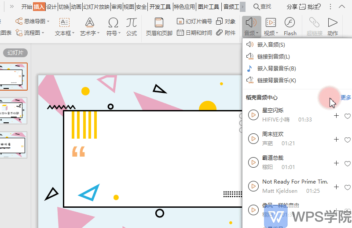Click the 分享 share button

(x=292, y=7)
